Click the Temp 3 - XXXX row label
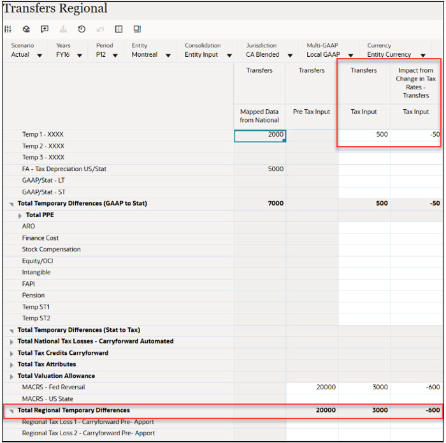 (43, 157)
